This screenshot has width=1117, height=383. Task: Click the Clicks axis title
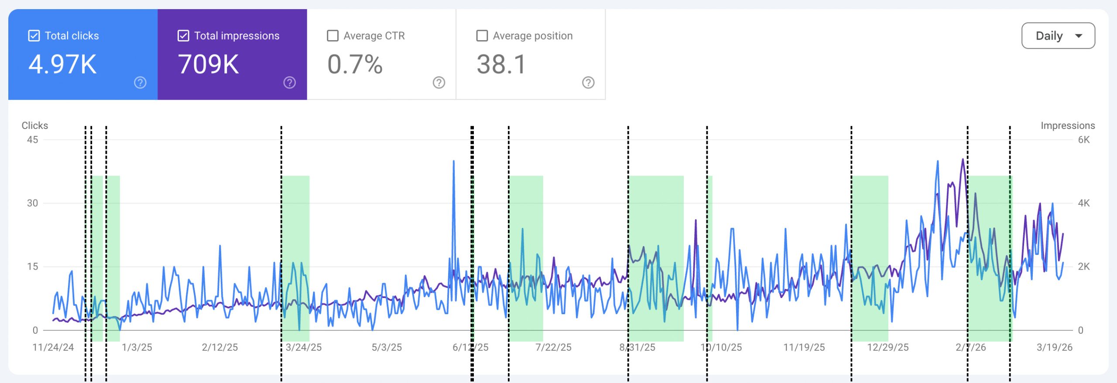click(35, 125)
